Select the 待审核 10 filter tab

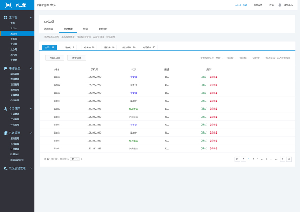pos(89,47)
